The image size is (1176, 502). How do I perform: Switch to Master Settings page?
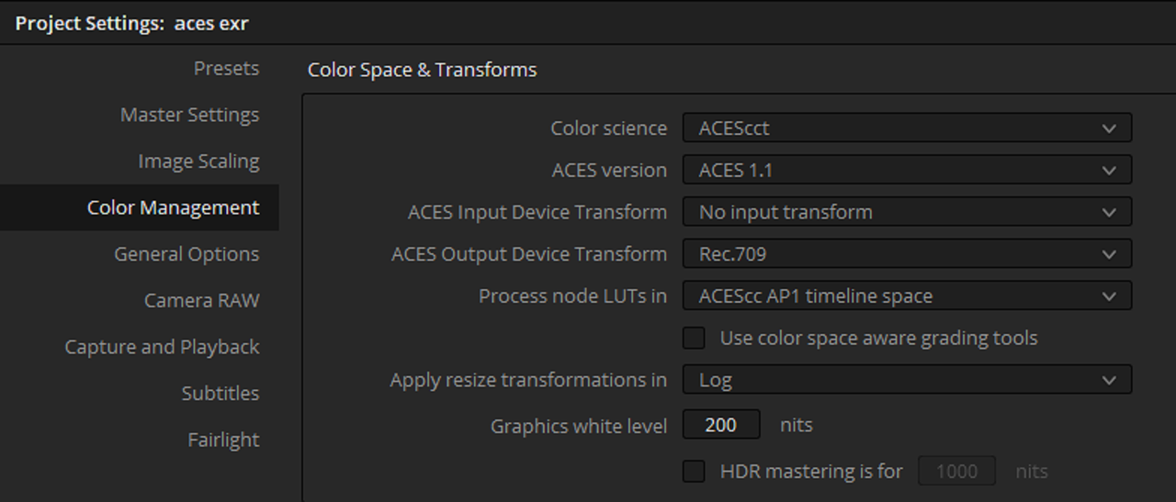(x=189, y=115)
